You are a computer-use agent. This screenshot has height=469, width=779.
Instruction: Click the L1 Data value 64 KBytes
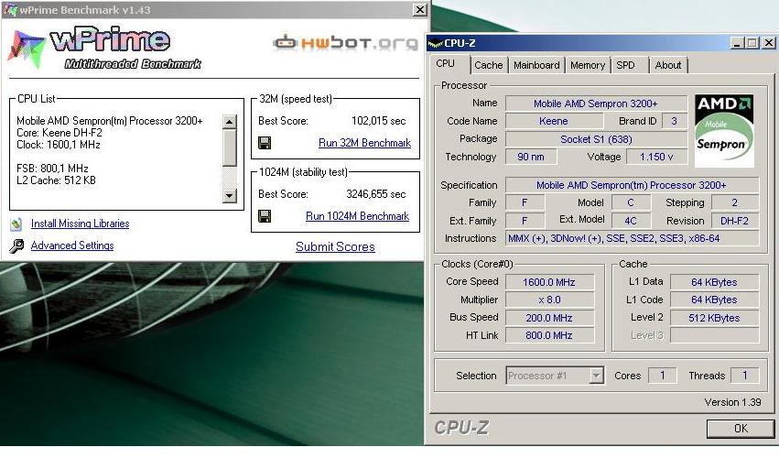click(714, 282)
